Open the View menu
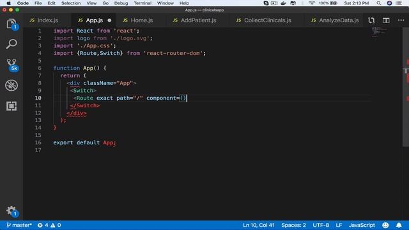Viewport: 409px width, 230px height. (91, 3)
